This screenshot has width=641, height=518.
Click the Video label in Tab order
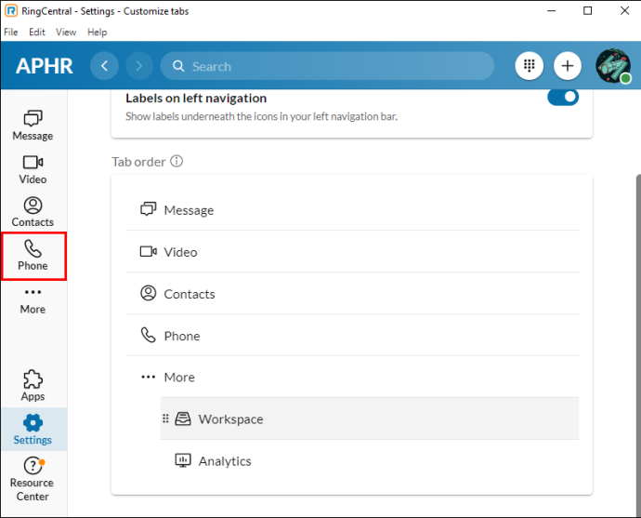coord(181,252)
